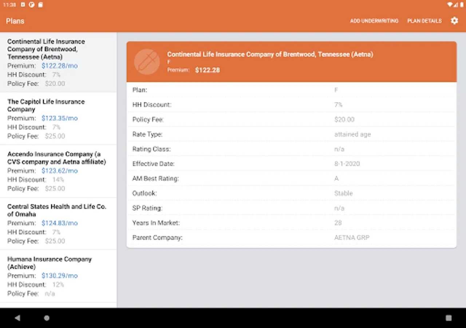The image size is (466, 328).
Task: Click the HH Discount 12% for Humana
Action: [58, 285]
